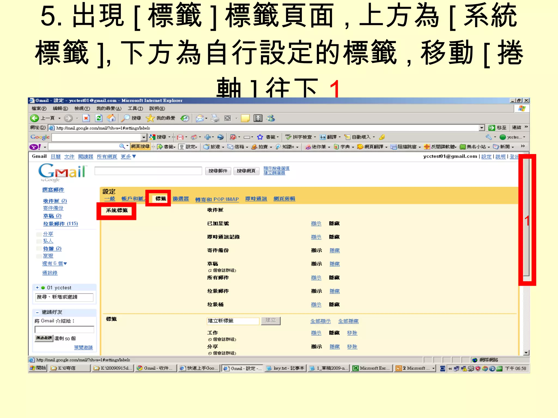This screenshot has width=558, height=418.
Task: Open the Yahoo toolbar 旅遊 dropdown
Action: 223,147
